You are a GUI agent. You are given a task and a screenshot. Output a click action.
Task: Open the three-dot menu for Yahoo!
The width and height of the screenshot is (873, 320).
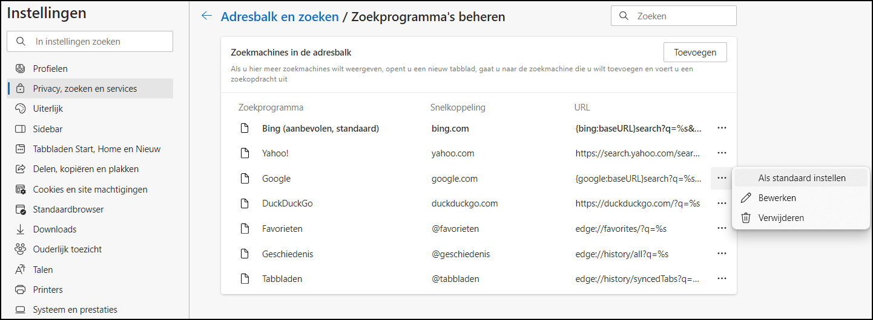722,153
